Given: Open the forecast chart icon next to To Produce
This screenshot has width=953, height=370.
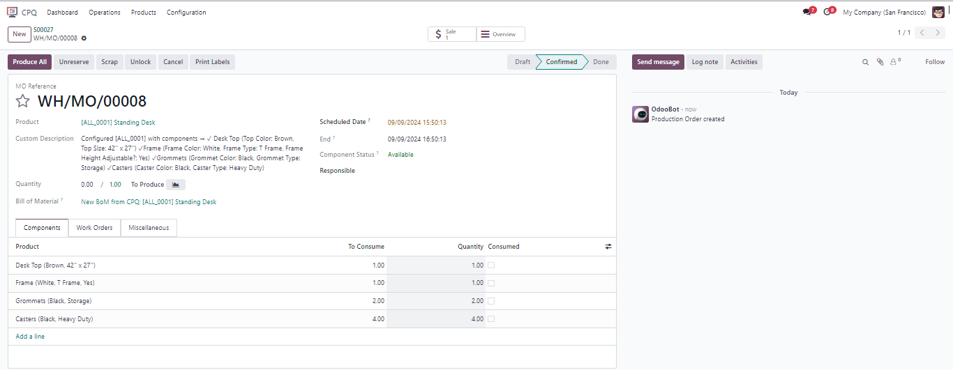Looking at the screenshot, I should (176, 185).
